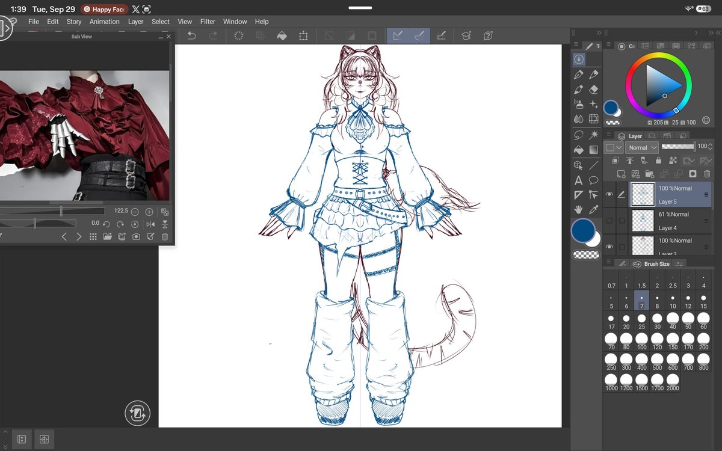
Task: Delete layer with trash icon in Layer palette
Action: click(707, 174)
